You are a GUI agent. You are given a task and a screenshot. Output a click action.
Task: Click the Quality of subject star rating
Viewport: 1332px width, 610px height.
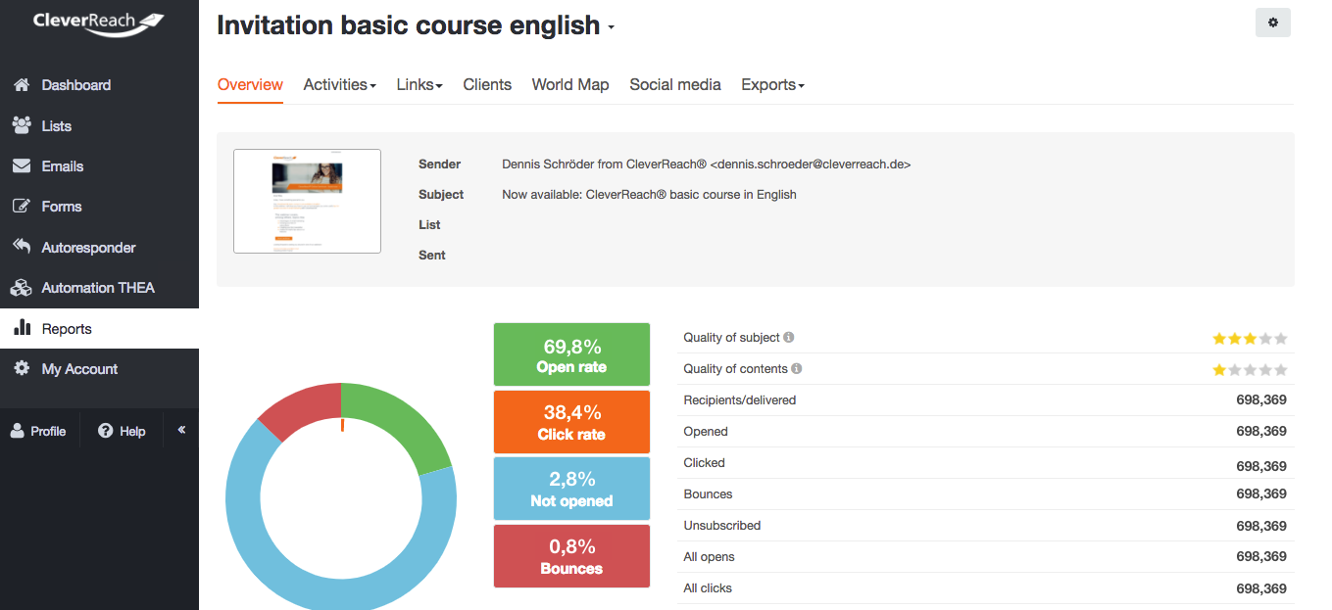pyautogui.click(x=1250, y=339)
